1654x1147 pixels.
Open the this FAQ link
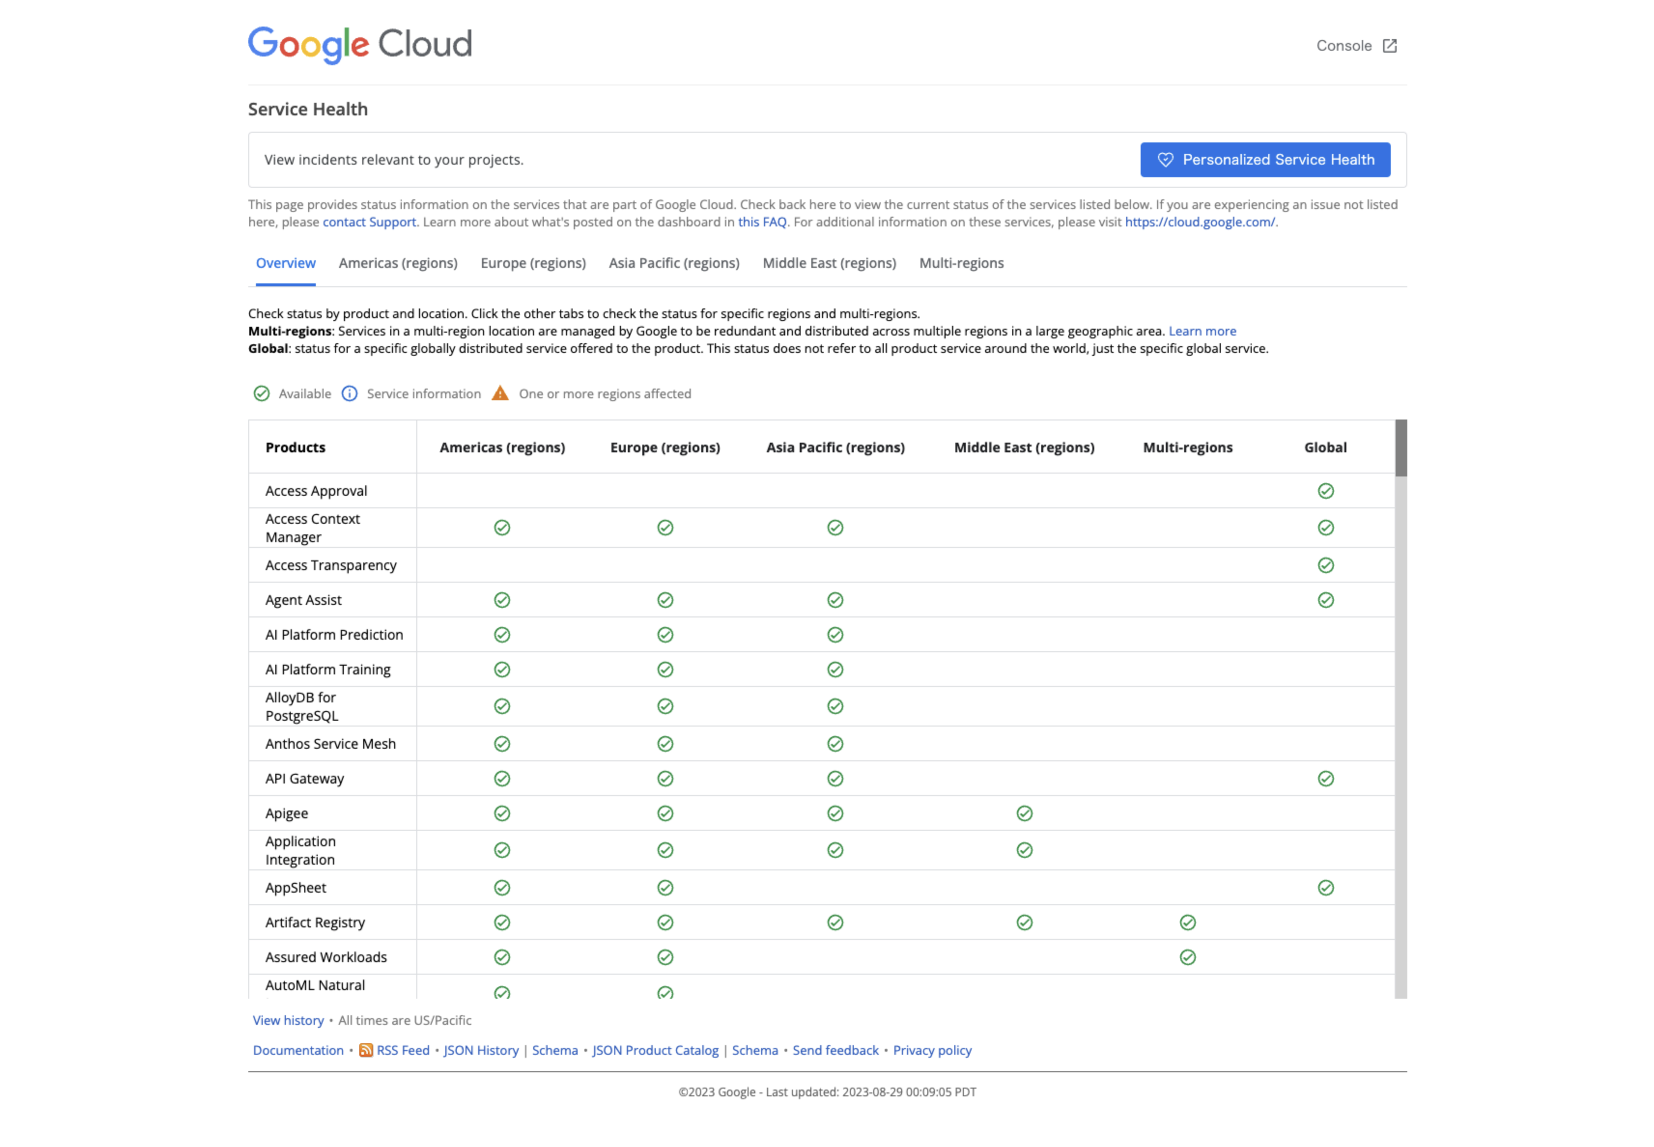[762, 222]
